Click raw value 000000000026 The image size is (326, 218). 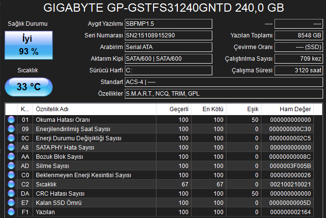point(291,175)
